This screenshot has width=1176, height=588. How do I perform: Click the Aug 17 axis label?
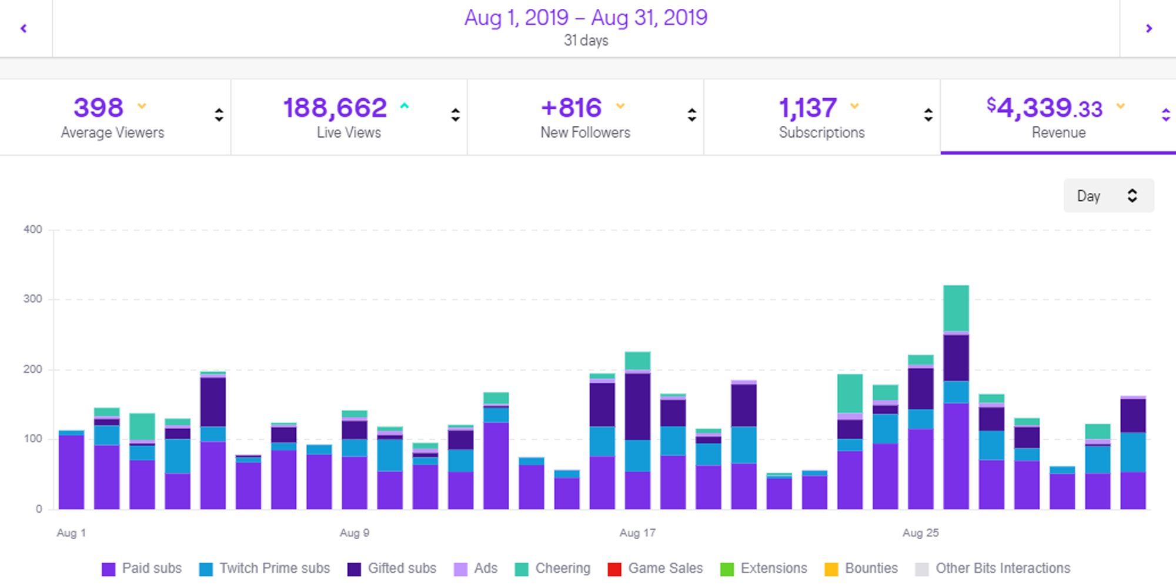pos(637,533)
